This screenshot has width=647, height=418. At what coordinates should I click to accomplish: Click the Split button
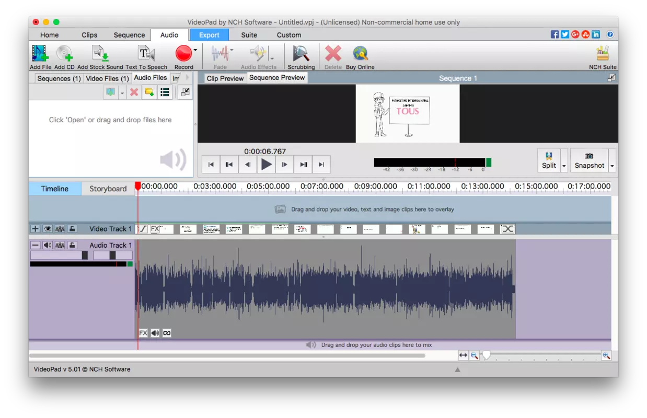[x=549, y=160]
